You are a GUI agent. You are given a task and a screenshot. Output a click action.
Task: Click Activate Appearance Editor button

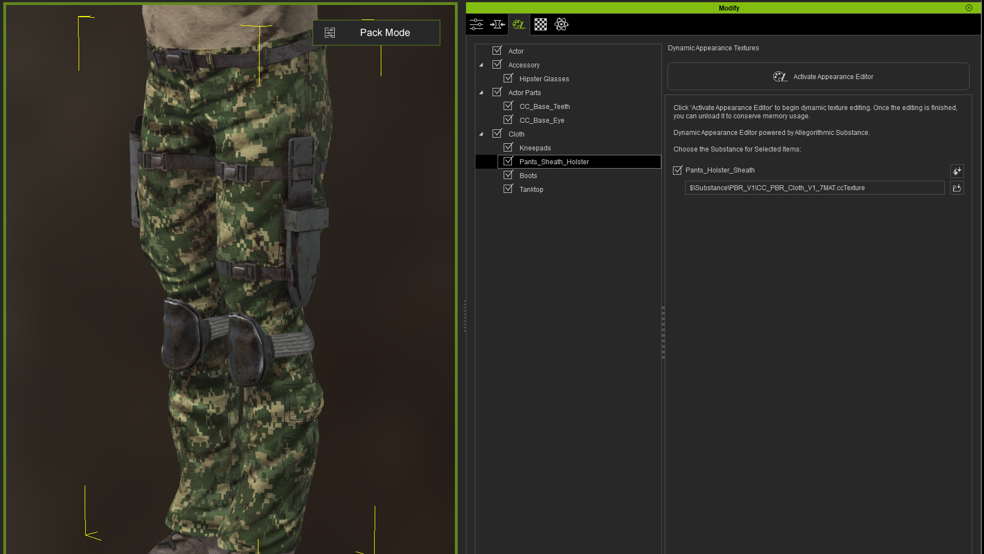point(818,76)
